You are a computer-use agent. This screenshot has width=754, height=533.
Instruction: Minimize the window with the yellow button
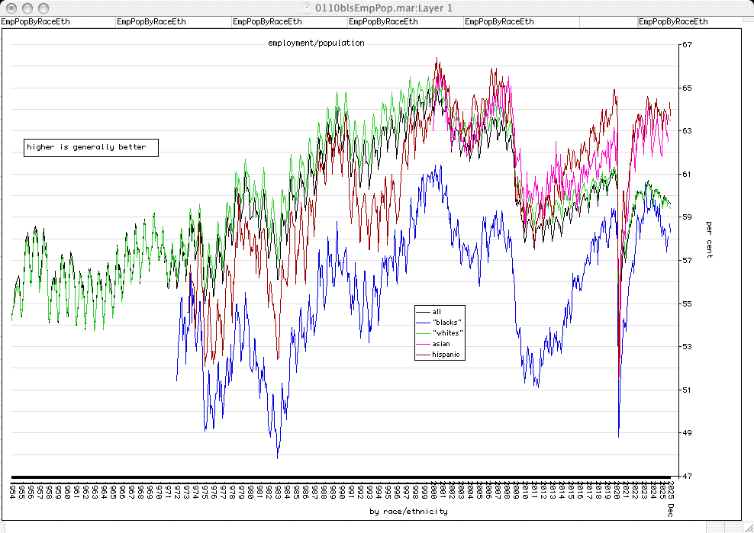click(x=26, y=8)
